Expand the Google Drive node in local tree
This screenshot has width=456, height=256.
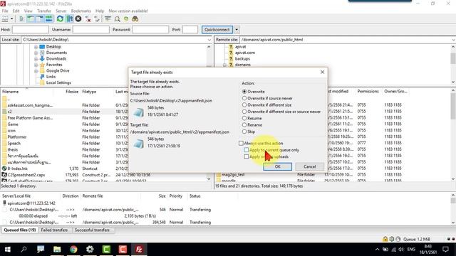pos(36,71)
